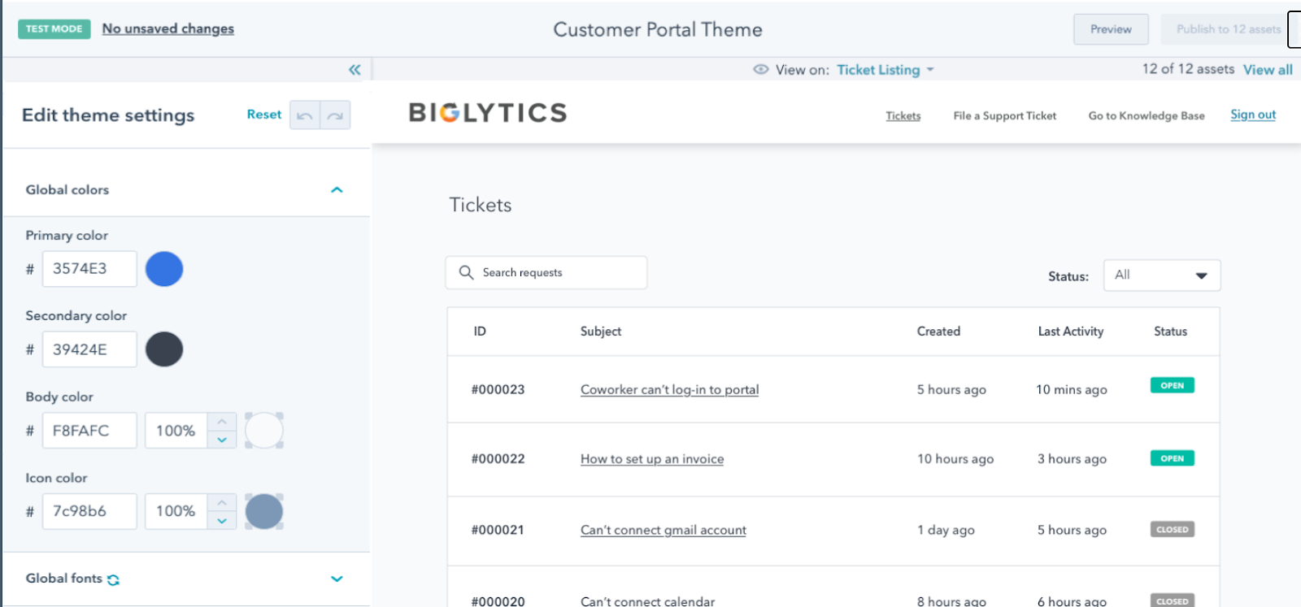
Task: Open Go to Knowledge Base nav item
Action: click(x=1147, y=115)
